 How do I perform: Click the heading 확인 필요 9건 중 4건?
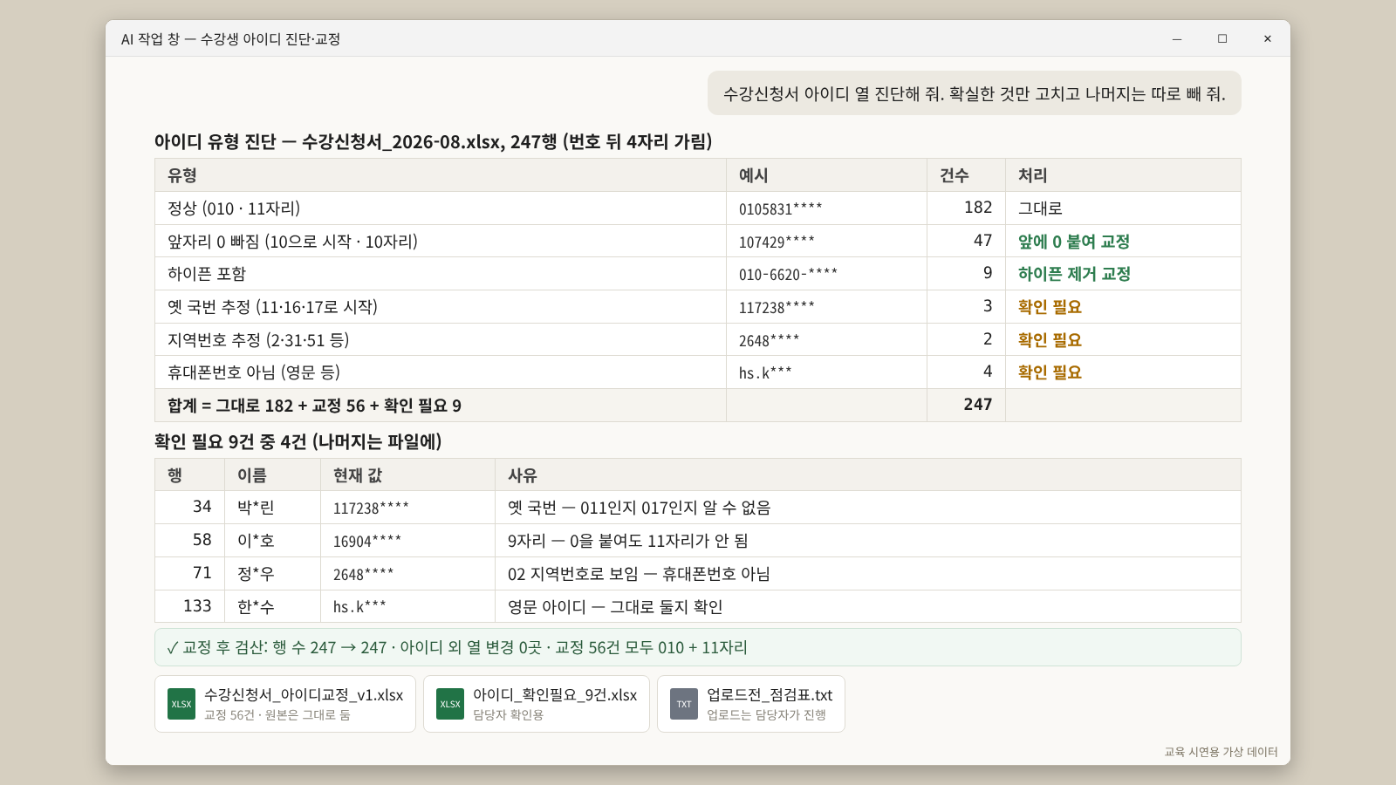(x=298, y=442)
